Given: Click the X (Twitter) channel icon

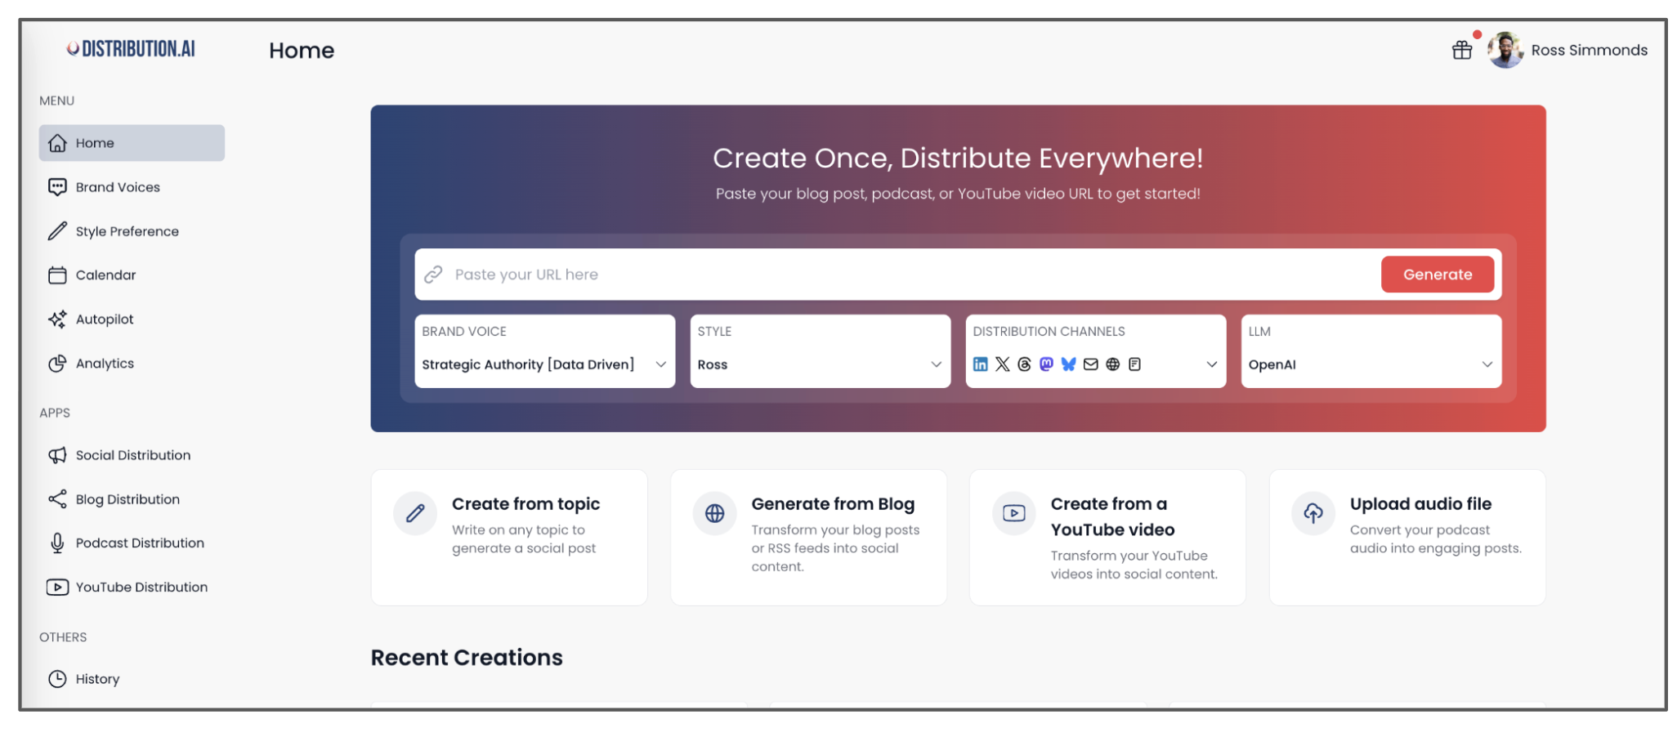Looking at the screenshot, I should [x=1002, y=364].
